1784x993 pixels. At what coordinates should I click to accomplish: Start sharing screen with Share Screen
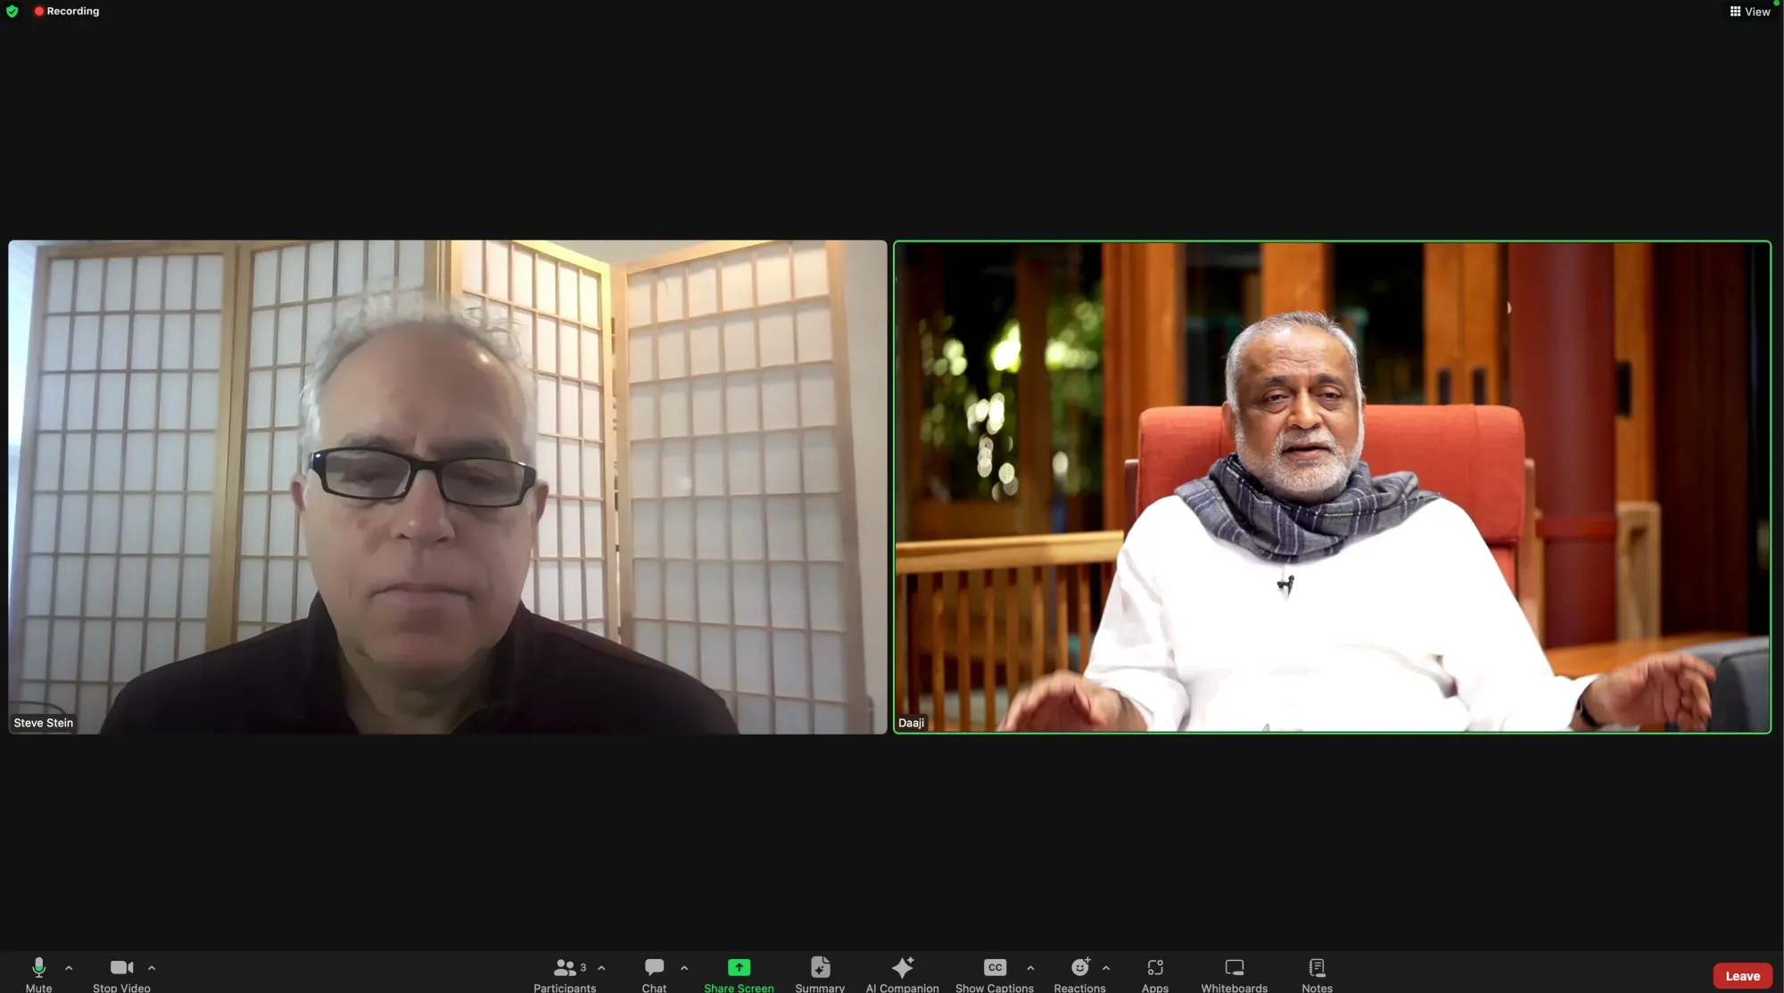(x=739, y=973)
